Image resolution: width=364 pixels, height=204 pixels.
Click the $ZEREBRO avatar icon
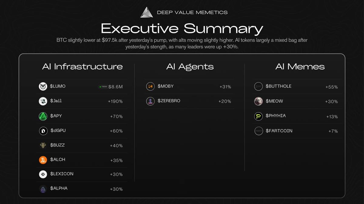150,101
